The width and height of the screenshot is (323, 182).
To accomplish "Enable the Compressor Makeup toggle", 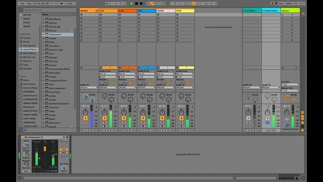I will coord(64,142).
